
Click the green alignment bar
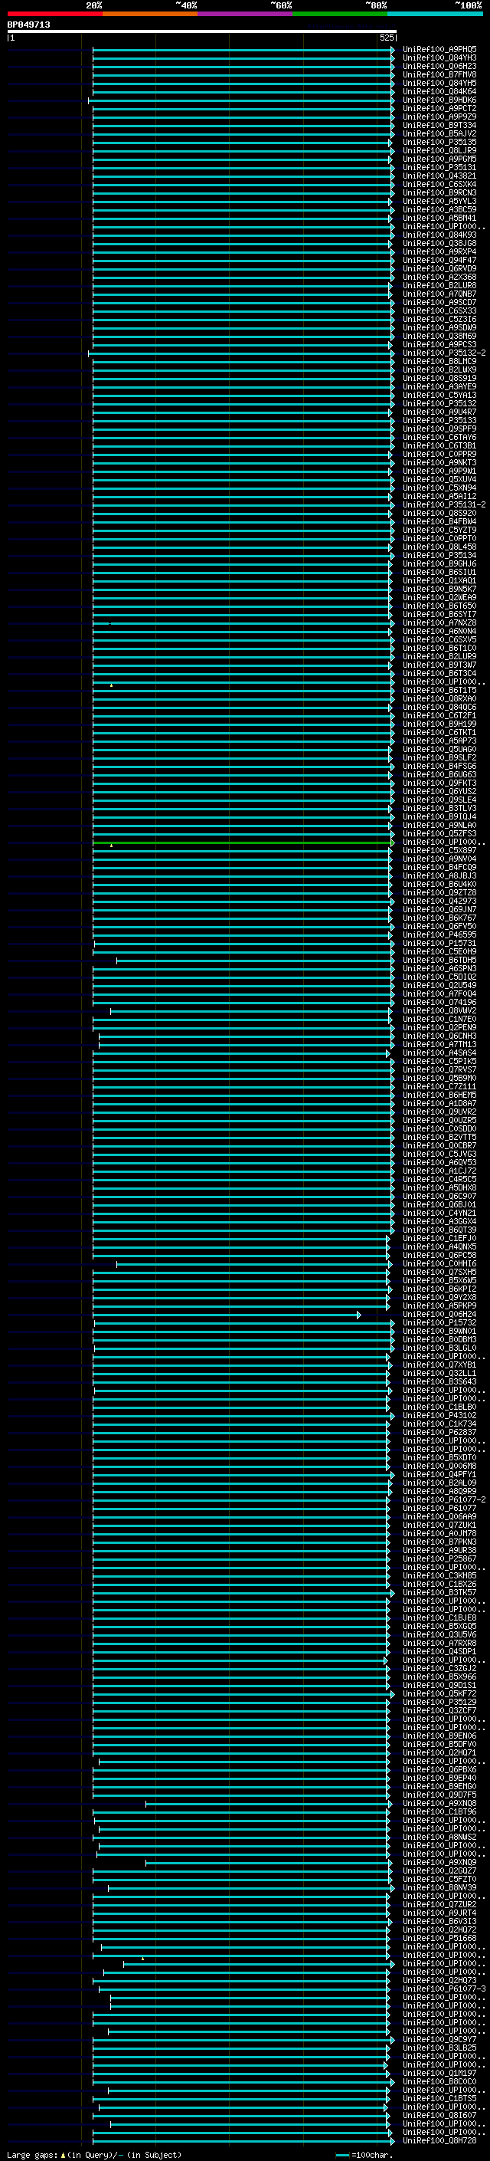[x=242, y=842]
